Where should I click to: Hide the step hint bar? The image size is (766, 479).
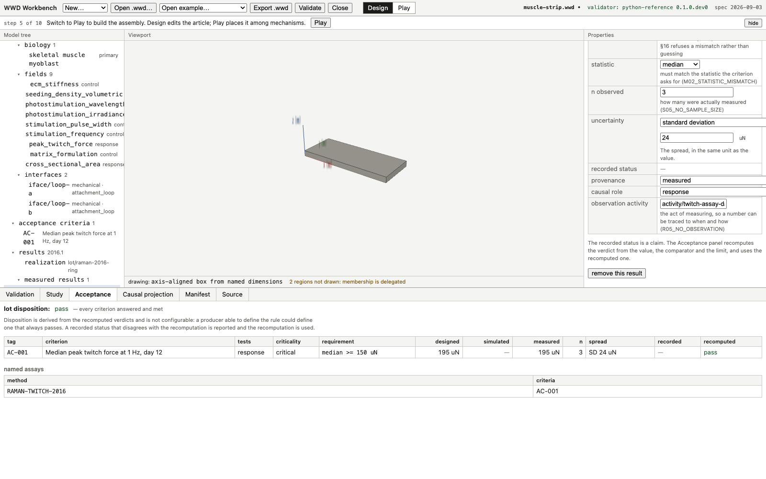(753, 23)
